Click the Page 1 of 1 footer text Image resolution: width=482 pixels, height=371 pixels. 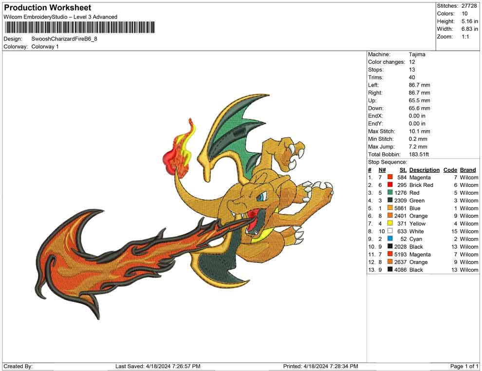(x=464, y=366)
